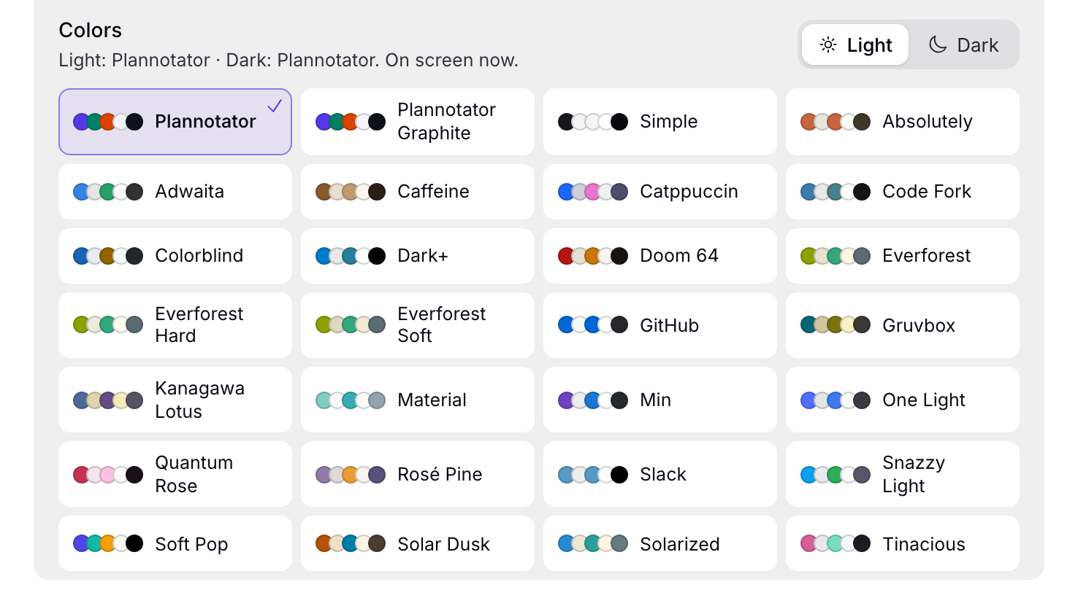Select the Gruvbox theme
The width and height of the screenshot is (1078, 614).
pyautogui.click(x=903, y=325)
